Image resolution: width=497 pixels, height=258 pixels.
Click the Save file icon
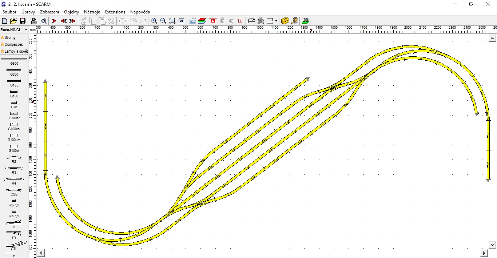point(23,21)
